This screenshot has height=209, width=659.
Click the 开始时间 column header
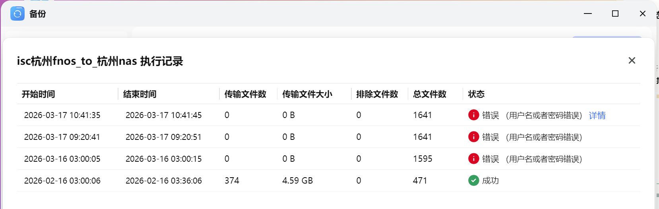point(38,94)
